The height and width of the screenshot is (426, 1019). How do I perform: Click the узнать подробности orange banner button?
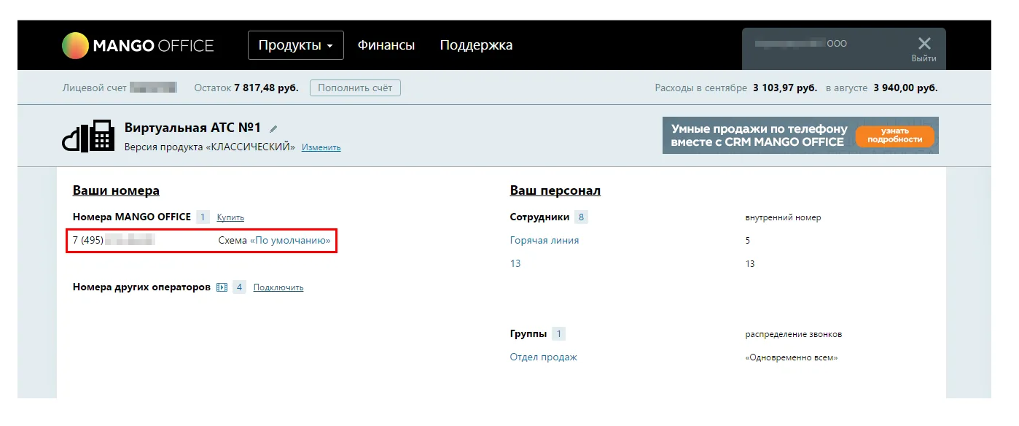(894, 135)
